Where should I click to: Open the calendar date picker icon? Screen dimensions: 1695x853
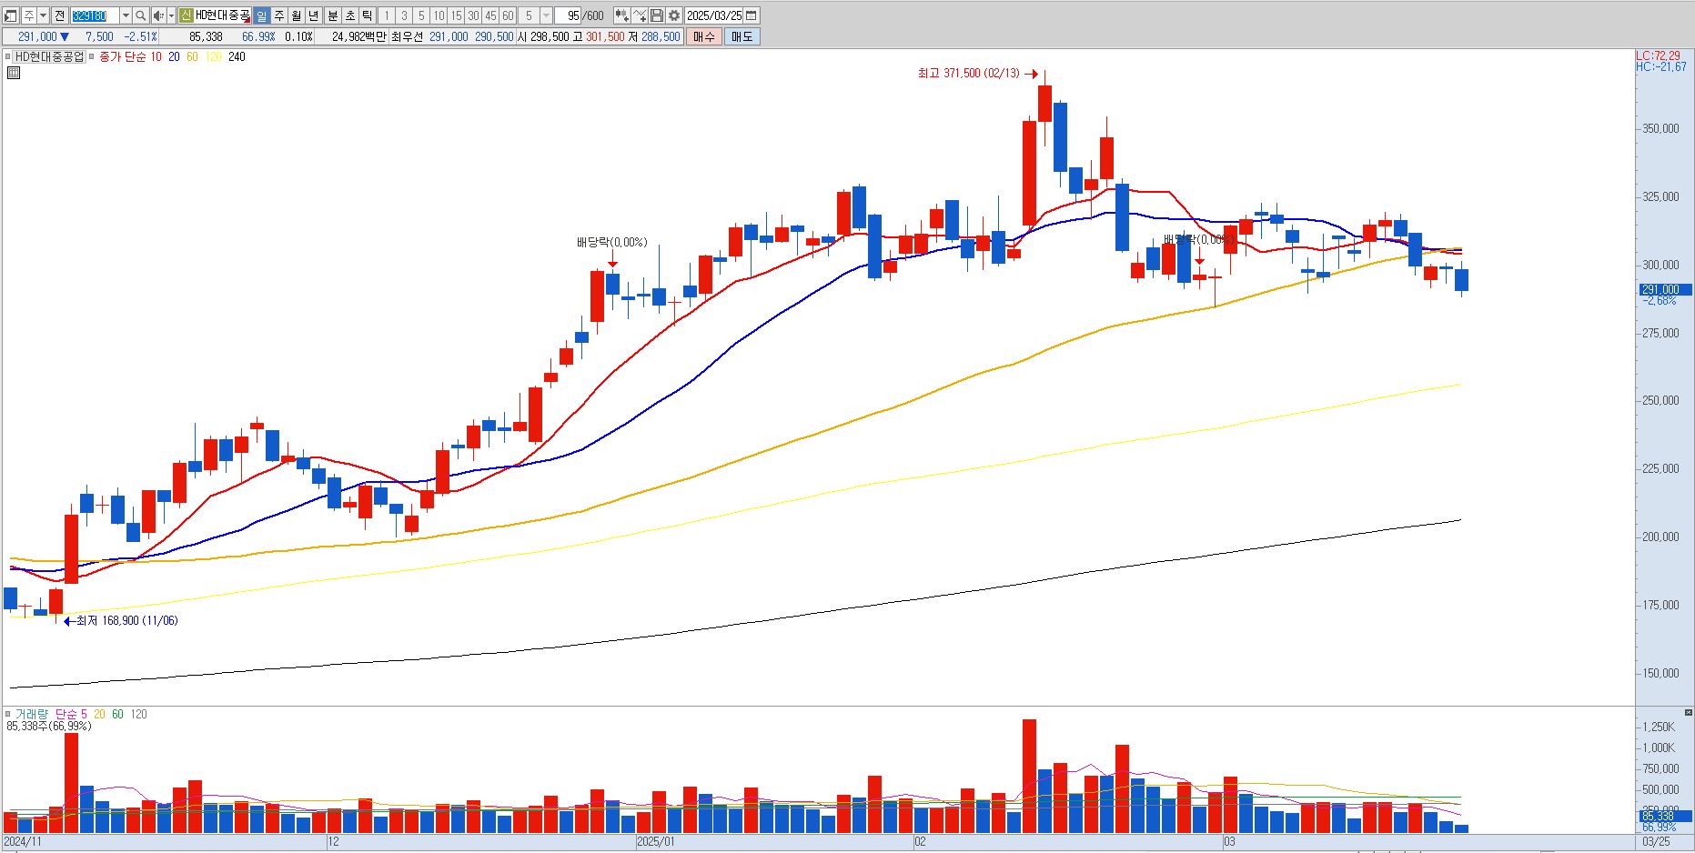[752, 15]
